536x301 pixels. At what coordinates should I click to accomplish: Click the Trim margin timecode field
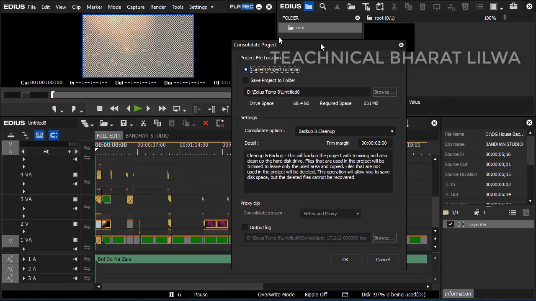(x=375, y=143)
